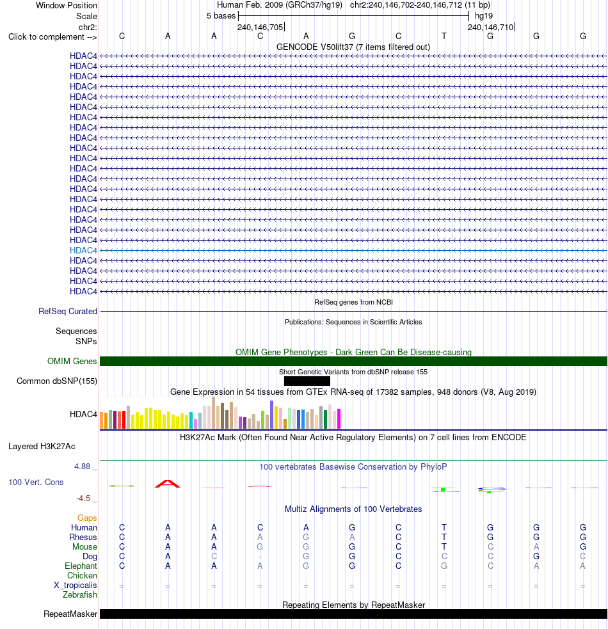Click HDAC4 label beside the GTEx bar chart
This screenshot has width=608, height=629.
(83, 415)
